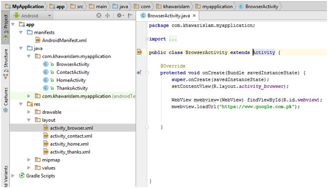This screenshot has width=328, height=188.
Task: Expand the mipmap folder
Action: [x=29, y=160]
